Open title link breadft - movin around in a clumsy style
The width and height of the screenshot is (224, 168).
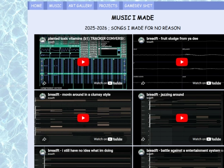click(79, 95)
